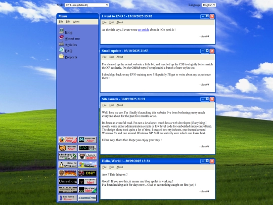Open the Articles keyboard icon

pos(61,44)
